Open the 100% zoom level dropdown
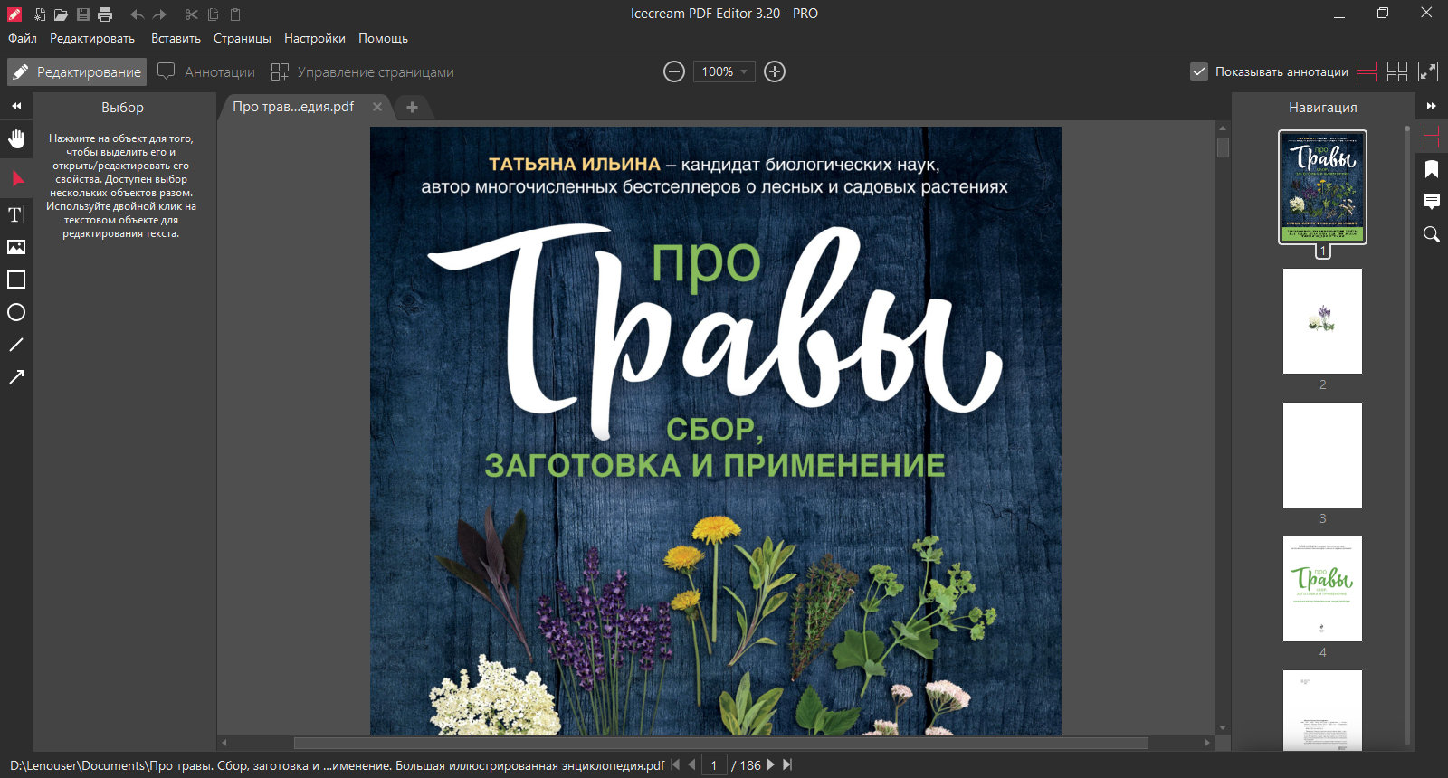Screen dimensions: 1448x778 724,71
